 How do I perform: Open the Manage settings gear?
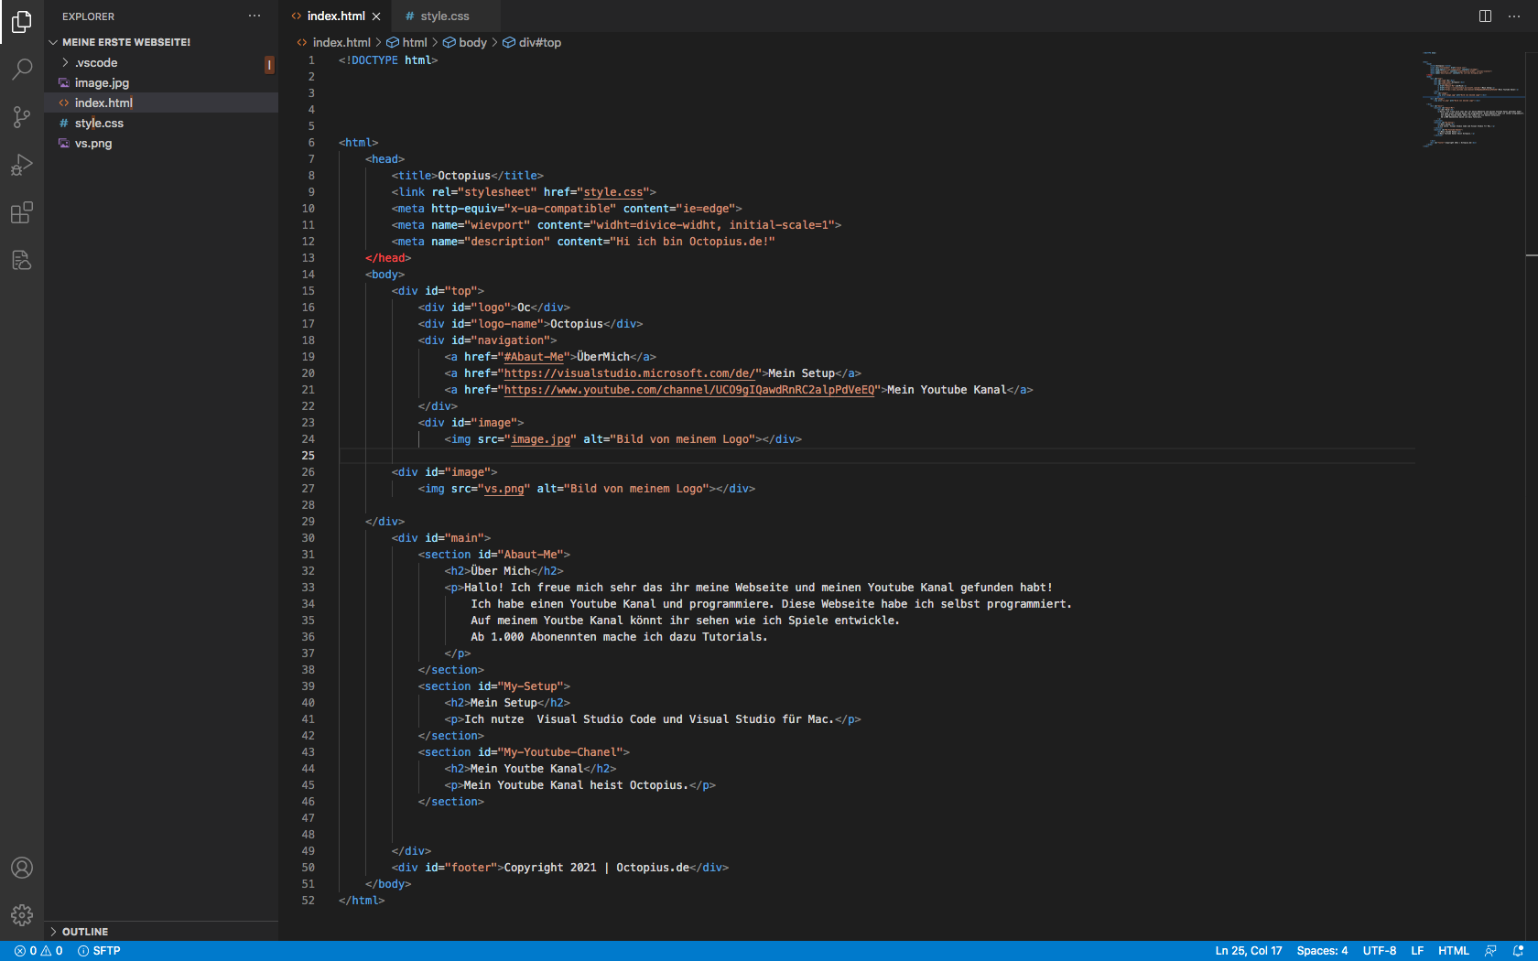[22, 915]
